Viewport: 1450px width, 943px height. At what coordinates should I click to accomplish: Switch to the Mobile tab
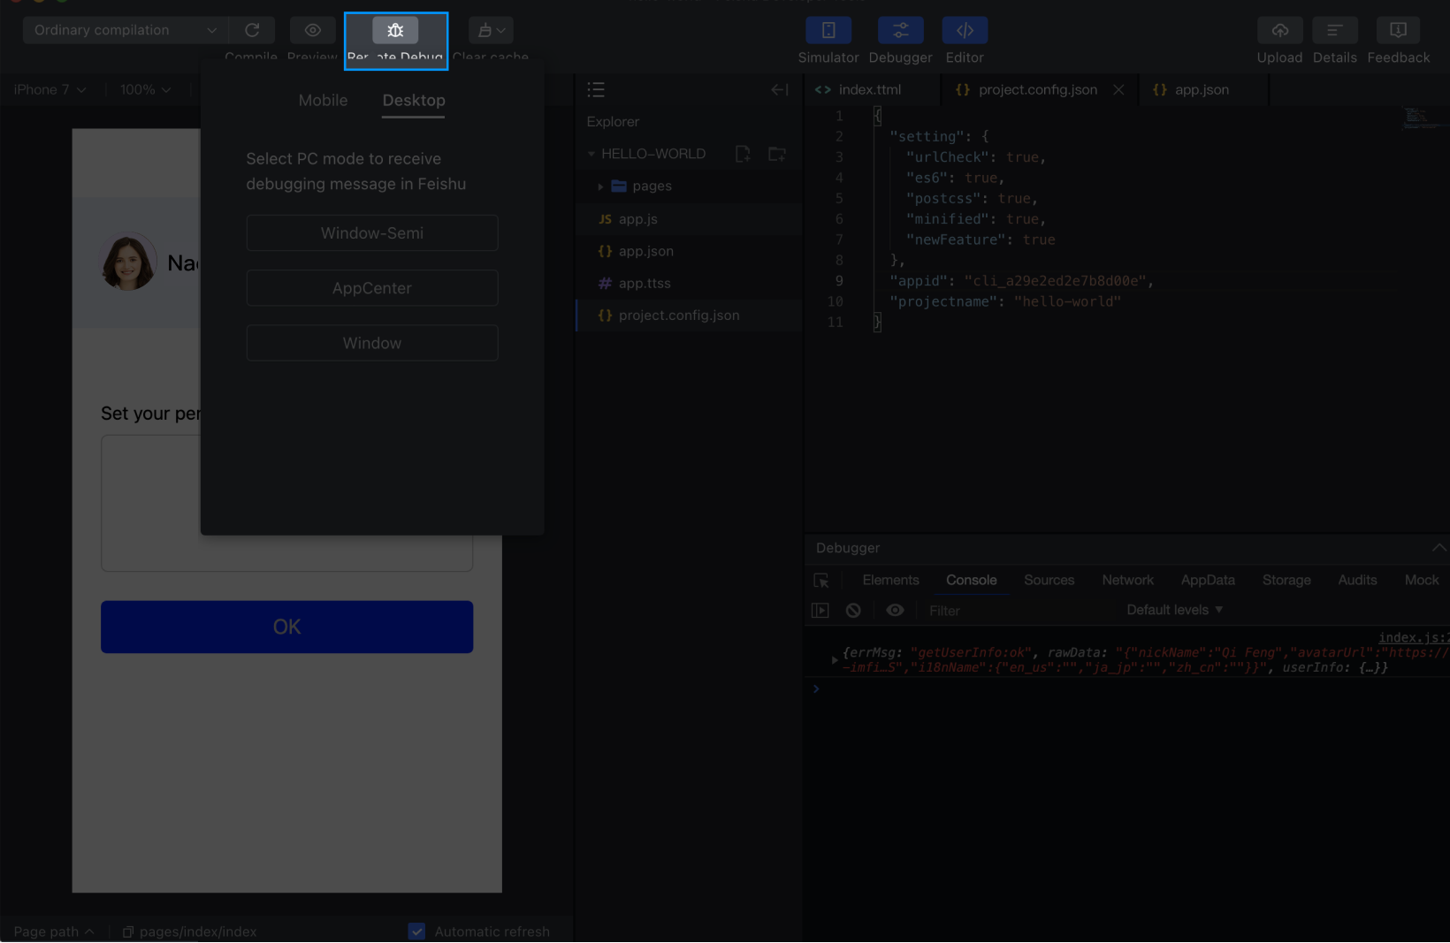click(323, 101)
